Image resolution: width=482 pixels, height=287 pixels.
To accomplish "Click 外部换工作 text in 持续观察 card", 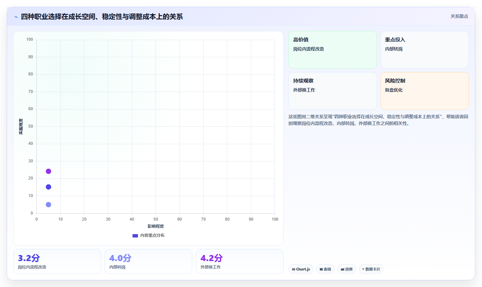I will pyautogui.click(x=304, y=90).
